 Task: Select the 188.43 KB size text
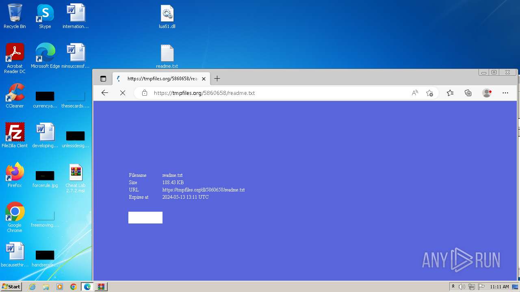[x=173, y=182]
